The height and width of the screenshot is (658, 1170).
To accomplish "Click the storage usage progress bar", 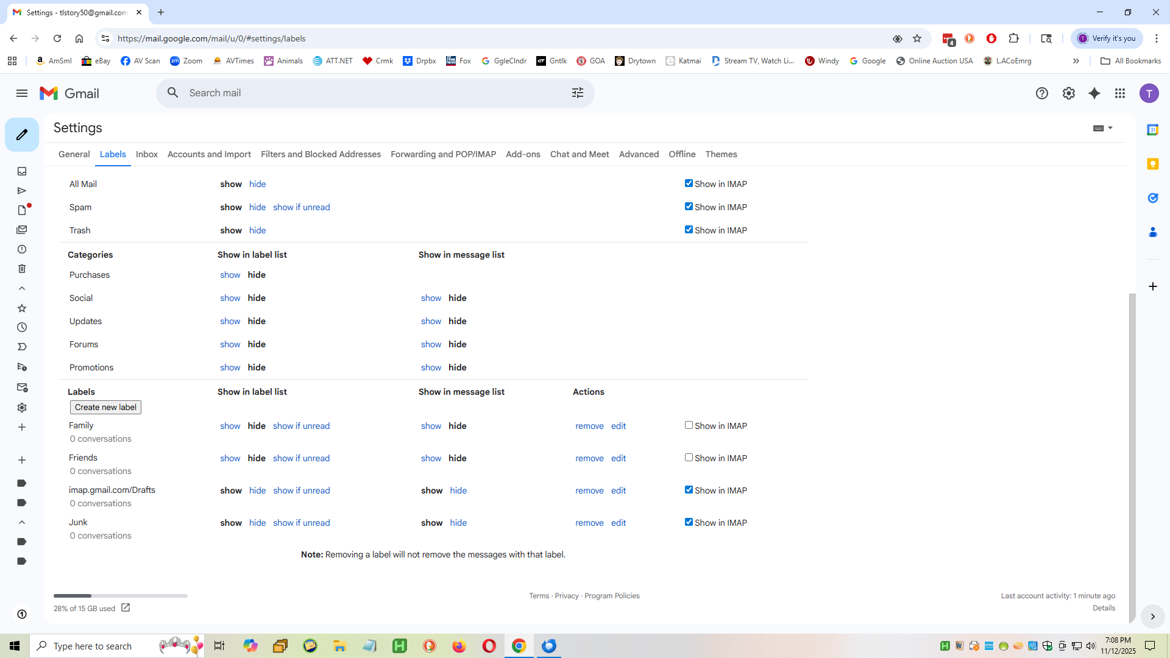I will pyautogui.click(x=120, y=596).
